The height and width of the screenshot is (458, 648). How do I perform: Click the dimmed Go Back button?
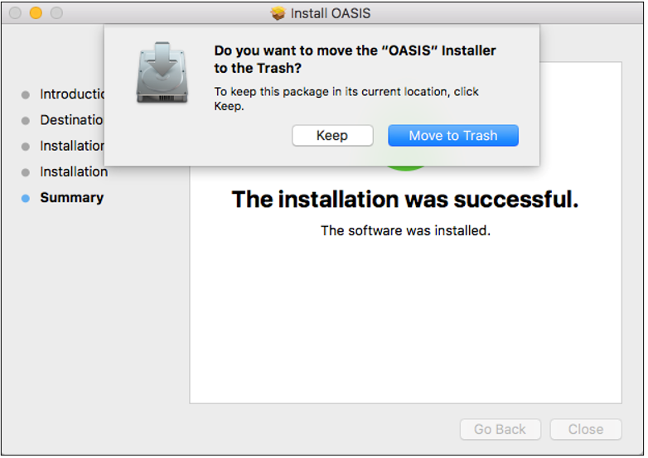500,430
